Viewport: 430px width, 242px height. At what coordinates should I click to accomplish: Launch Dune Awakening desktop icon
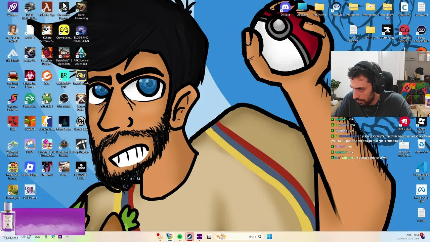(81, 10)
